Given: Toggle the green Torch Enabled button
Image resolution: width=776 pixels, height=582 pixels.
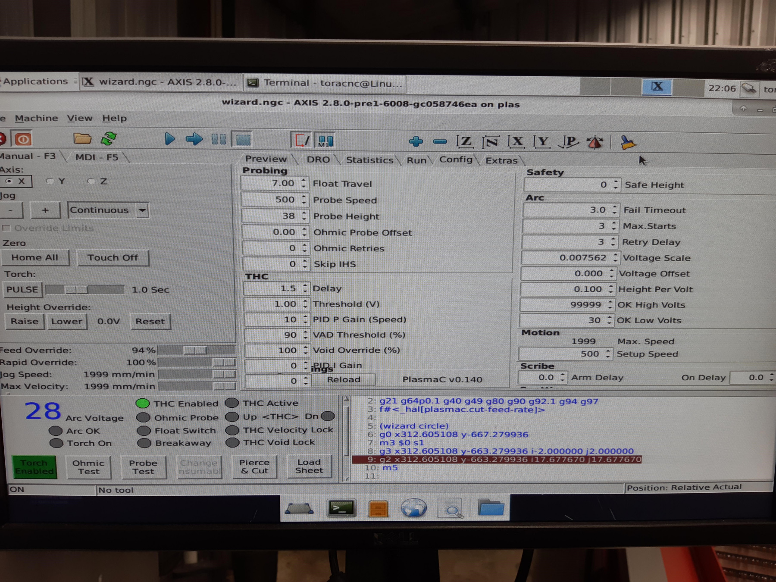Looking at the screenshot, I should (34, 467).
